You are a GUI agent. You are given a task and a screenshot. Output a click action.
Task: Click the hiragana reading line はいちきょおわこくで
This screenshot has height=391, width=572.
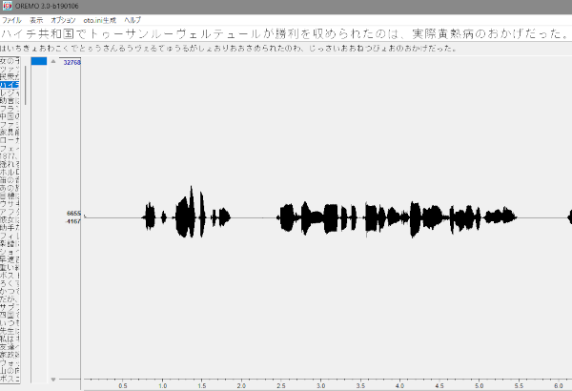tap(228, 49)
